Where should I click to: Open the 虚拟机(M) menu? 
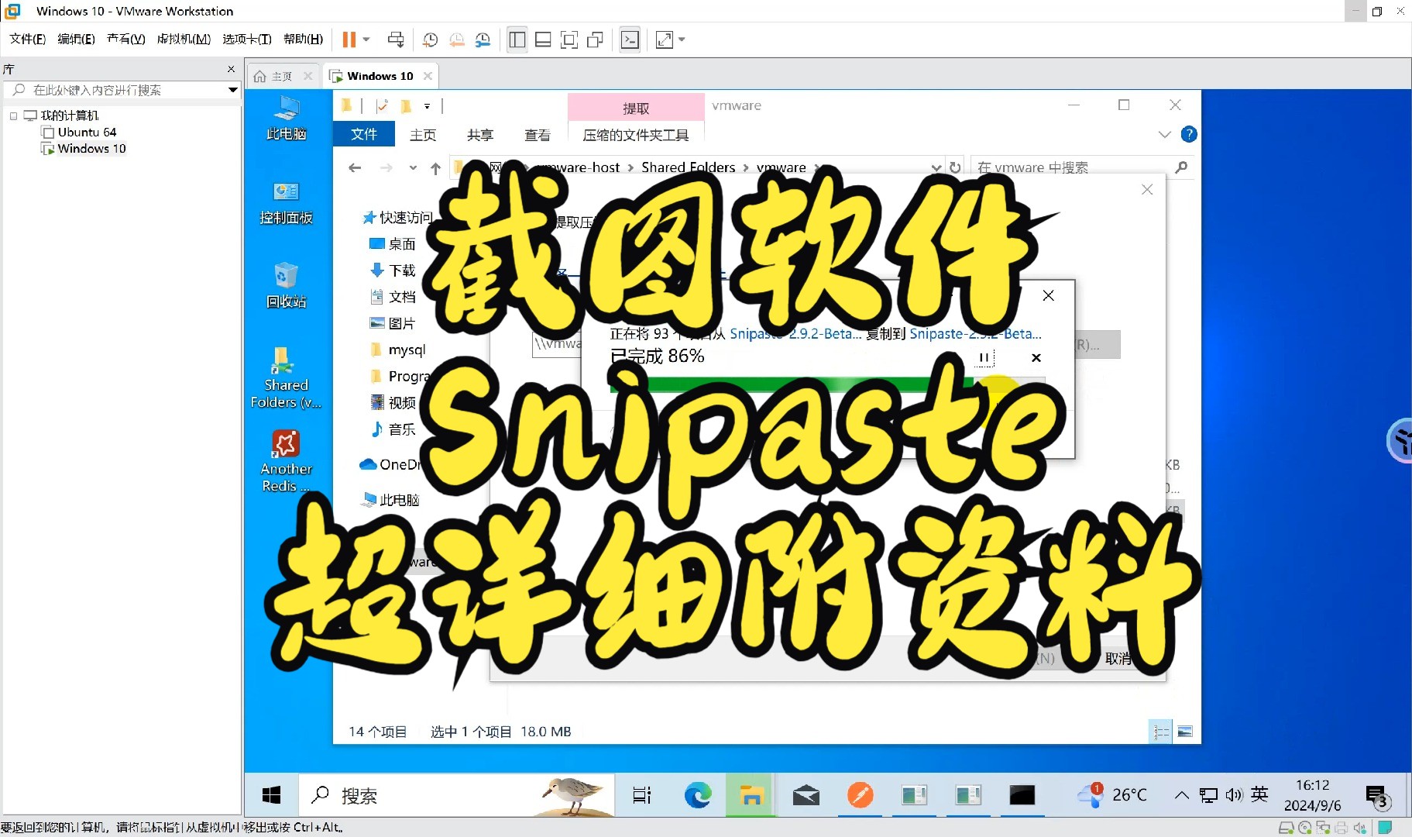(x=184, y=39)
